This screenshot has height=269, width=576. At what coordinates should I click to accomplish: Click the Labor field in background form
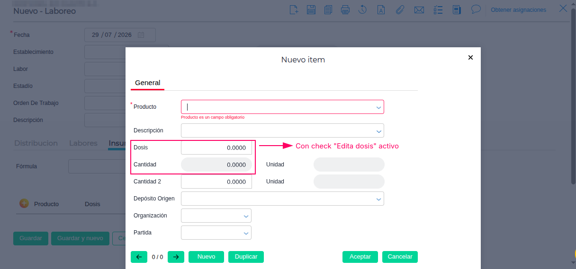[x=105, y=69]
